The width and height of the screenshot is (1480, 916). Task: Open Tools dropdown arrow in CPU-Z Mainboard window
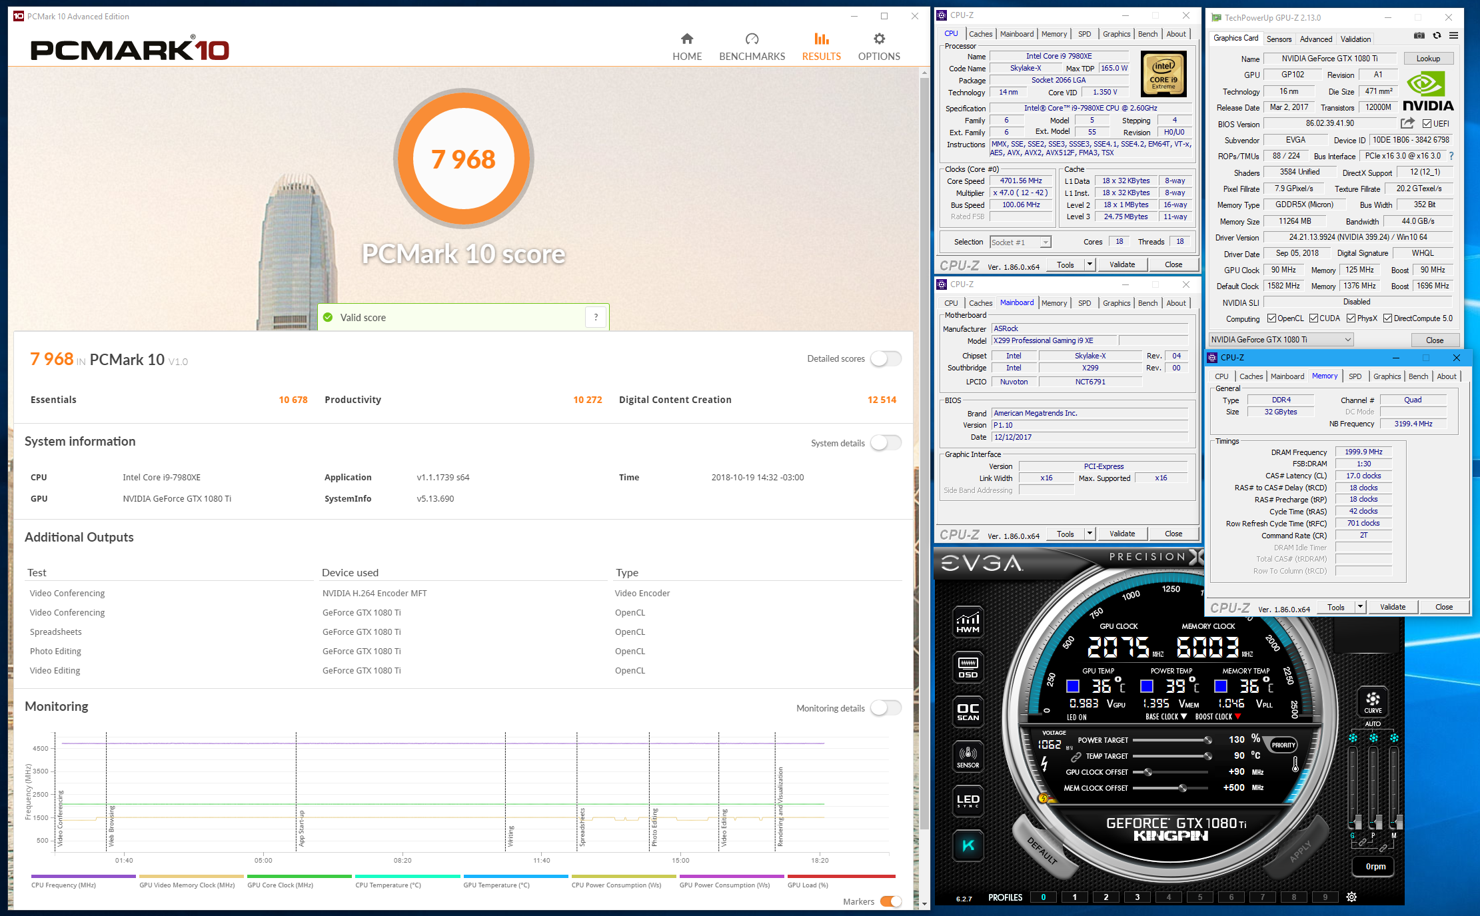pos(1090,534)
